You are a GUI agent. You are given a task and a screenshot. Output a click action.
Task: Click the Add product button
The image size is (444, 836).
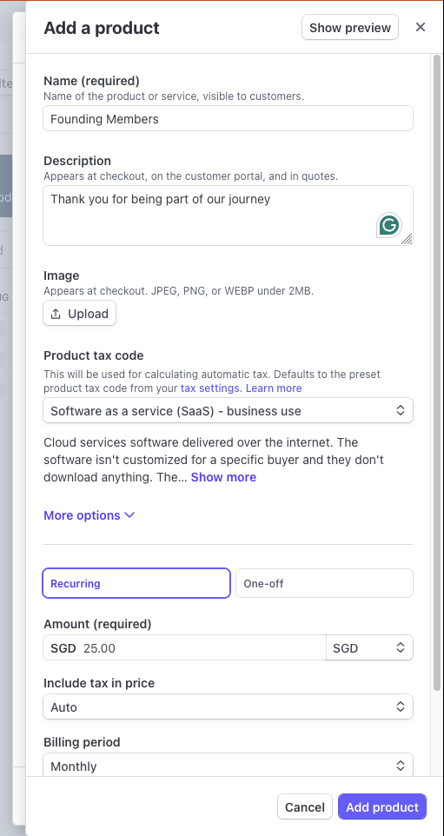click(382, 806)
